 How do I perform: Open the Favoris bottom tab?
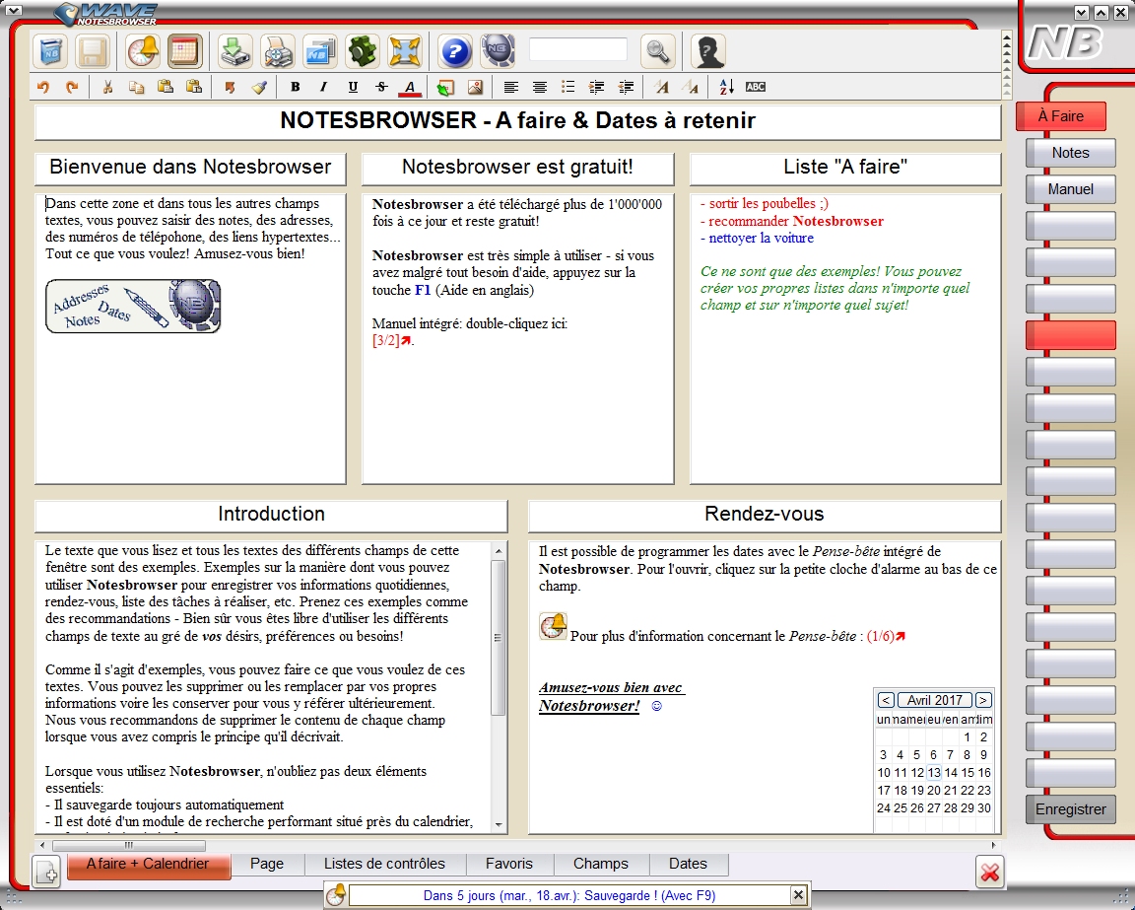click(x=508, y=864)
